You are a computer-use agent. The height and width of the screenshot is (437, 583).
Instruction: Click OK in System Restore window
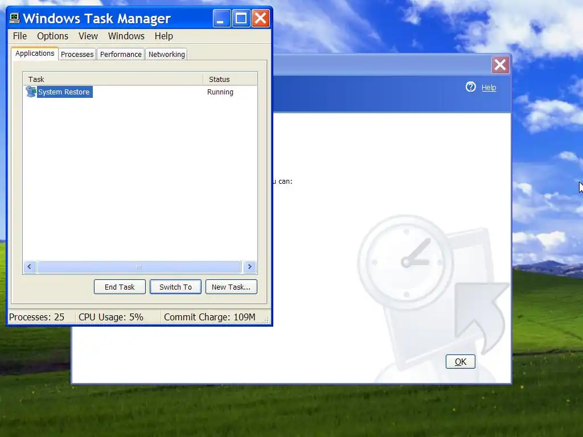pos(460,361)
